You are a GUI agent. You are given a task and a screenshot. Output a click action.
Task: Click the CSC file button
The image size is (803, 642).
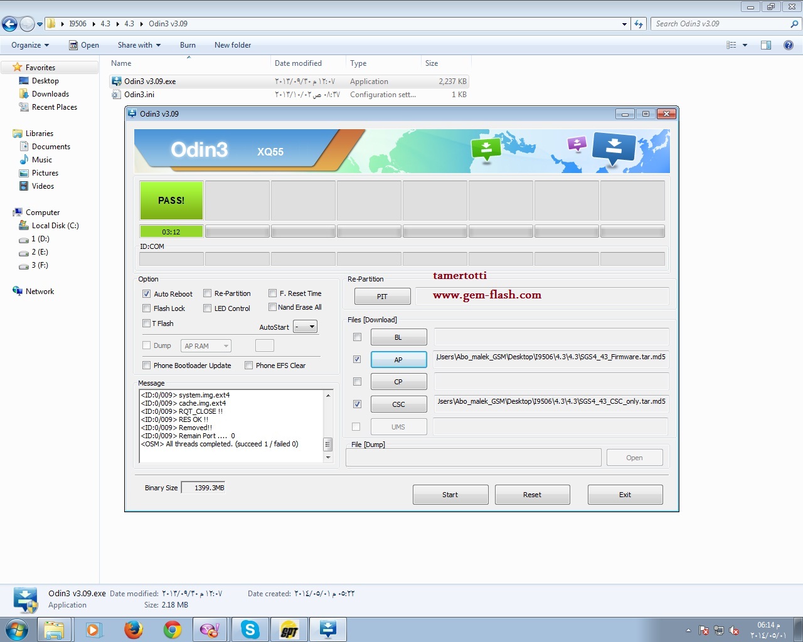398,404
